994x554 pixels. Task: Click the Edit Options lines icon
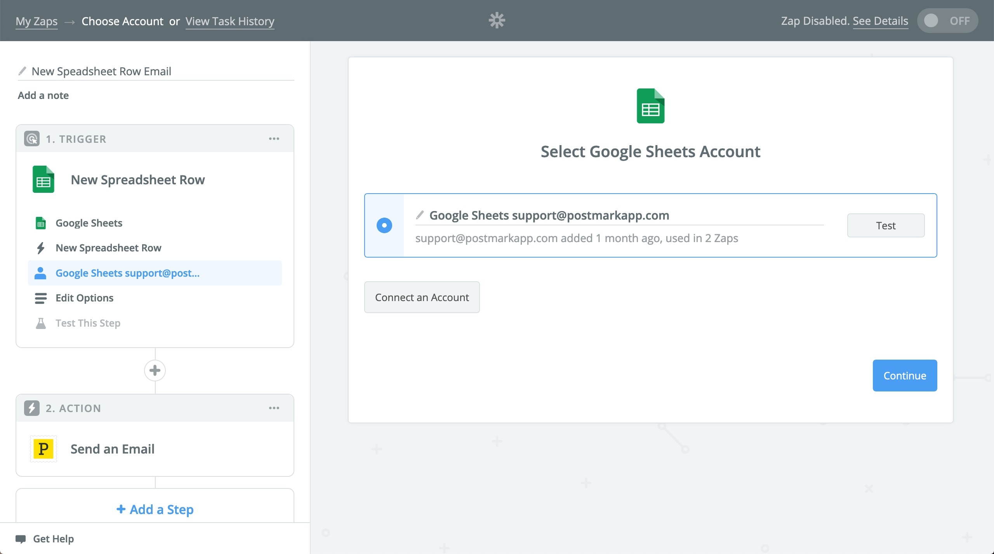(x=41, y=298)
